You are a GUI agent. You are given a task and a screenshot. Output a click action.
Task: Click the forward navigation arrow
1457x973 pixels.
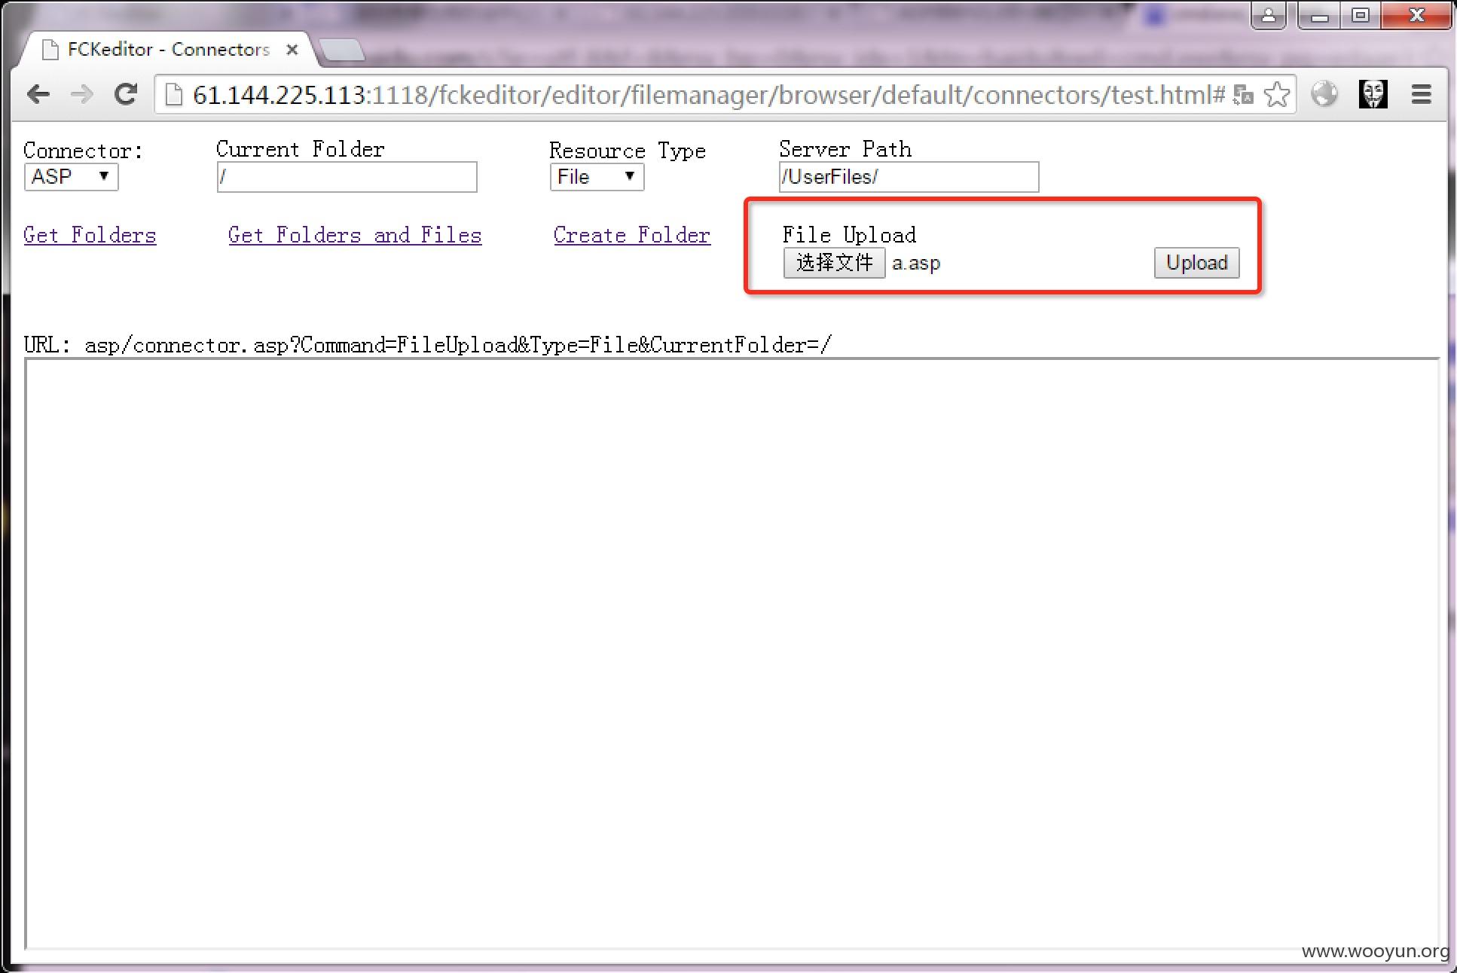(x=81, y=94)
